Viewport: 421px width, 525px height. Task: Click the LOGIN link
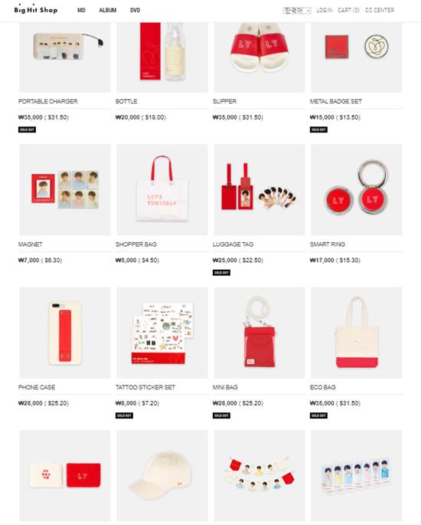[325, 11]
